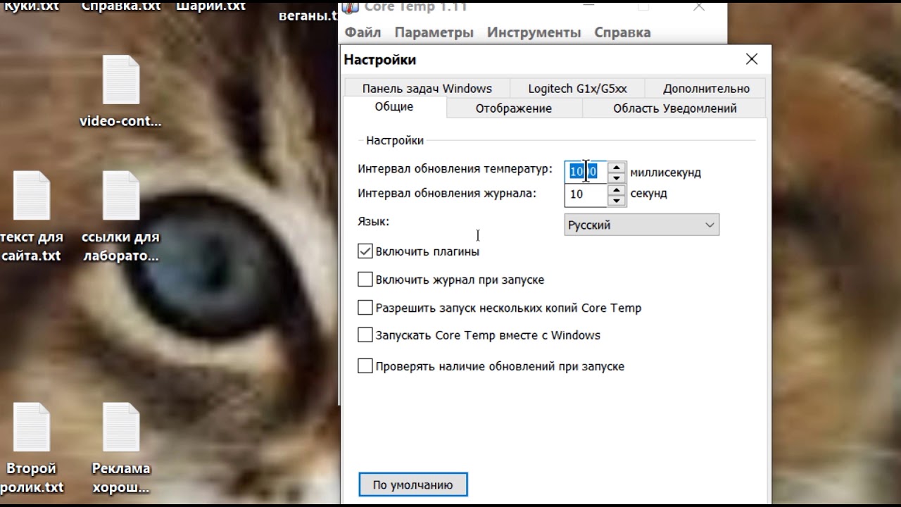Switch to the Область Уведомлений tab
This screenshot has width=901, height=507.
pos(674,108)
